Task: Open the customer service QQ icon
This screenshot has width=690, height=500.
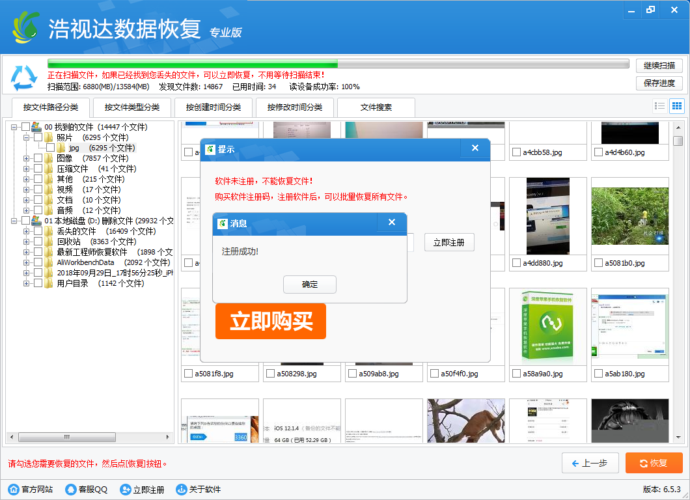Action: coord(71,490)
